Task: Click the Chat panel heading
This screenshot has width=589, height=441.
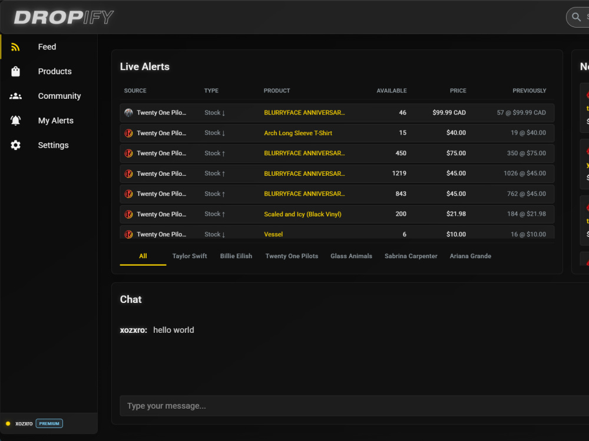Action: 131,299
